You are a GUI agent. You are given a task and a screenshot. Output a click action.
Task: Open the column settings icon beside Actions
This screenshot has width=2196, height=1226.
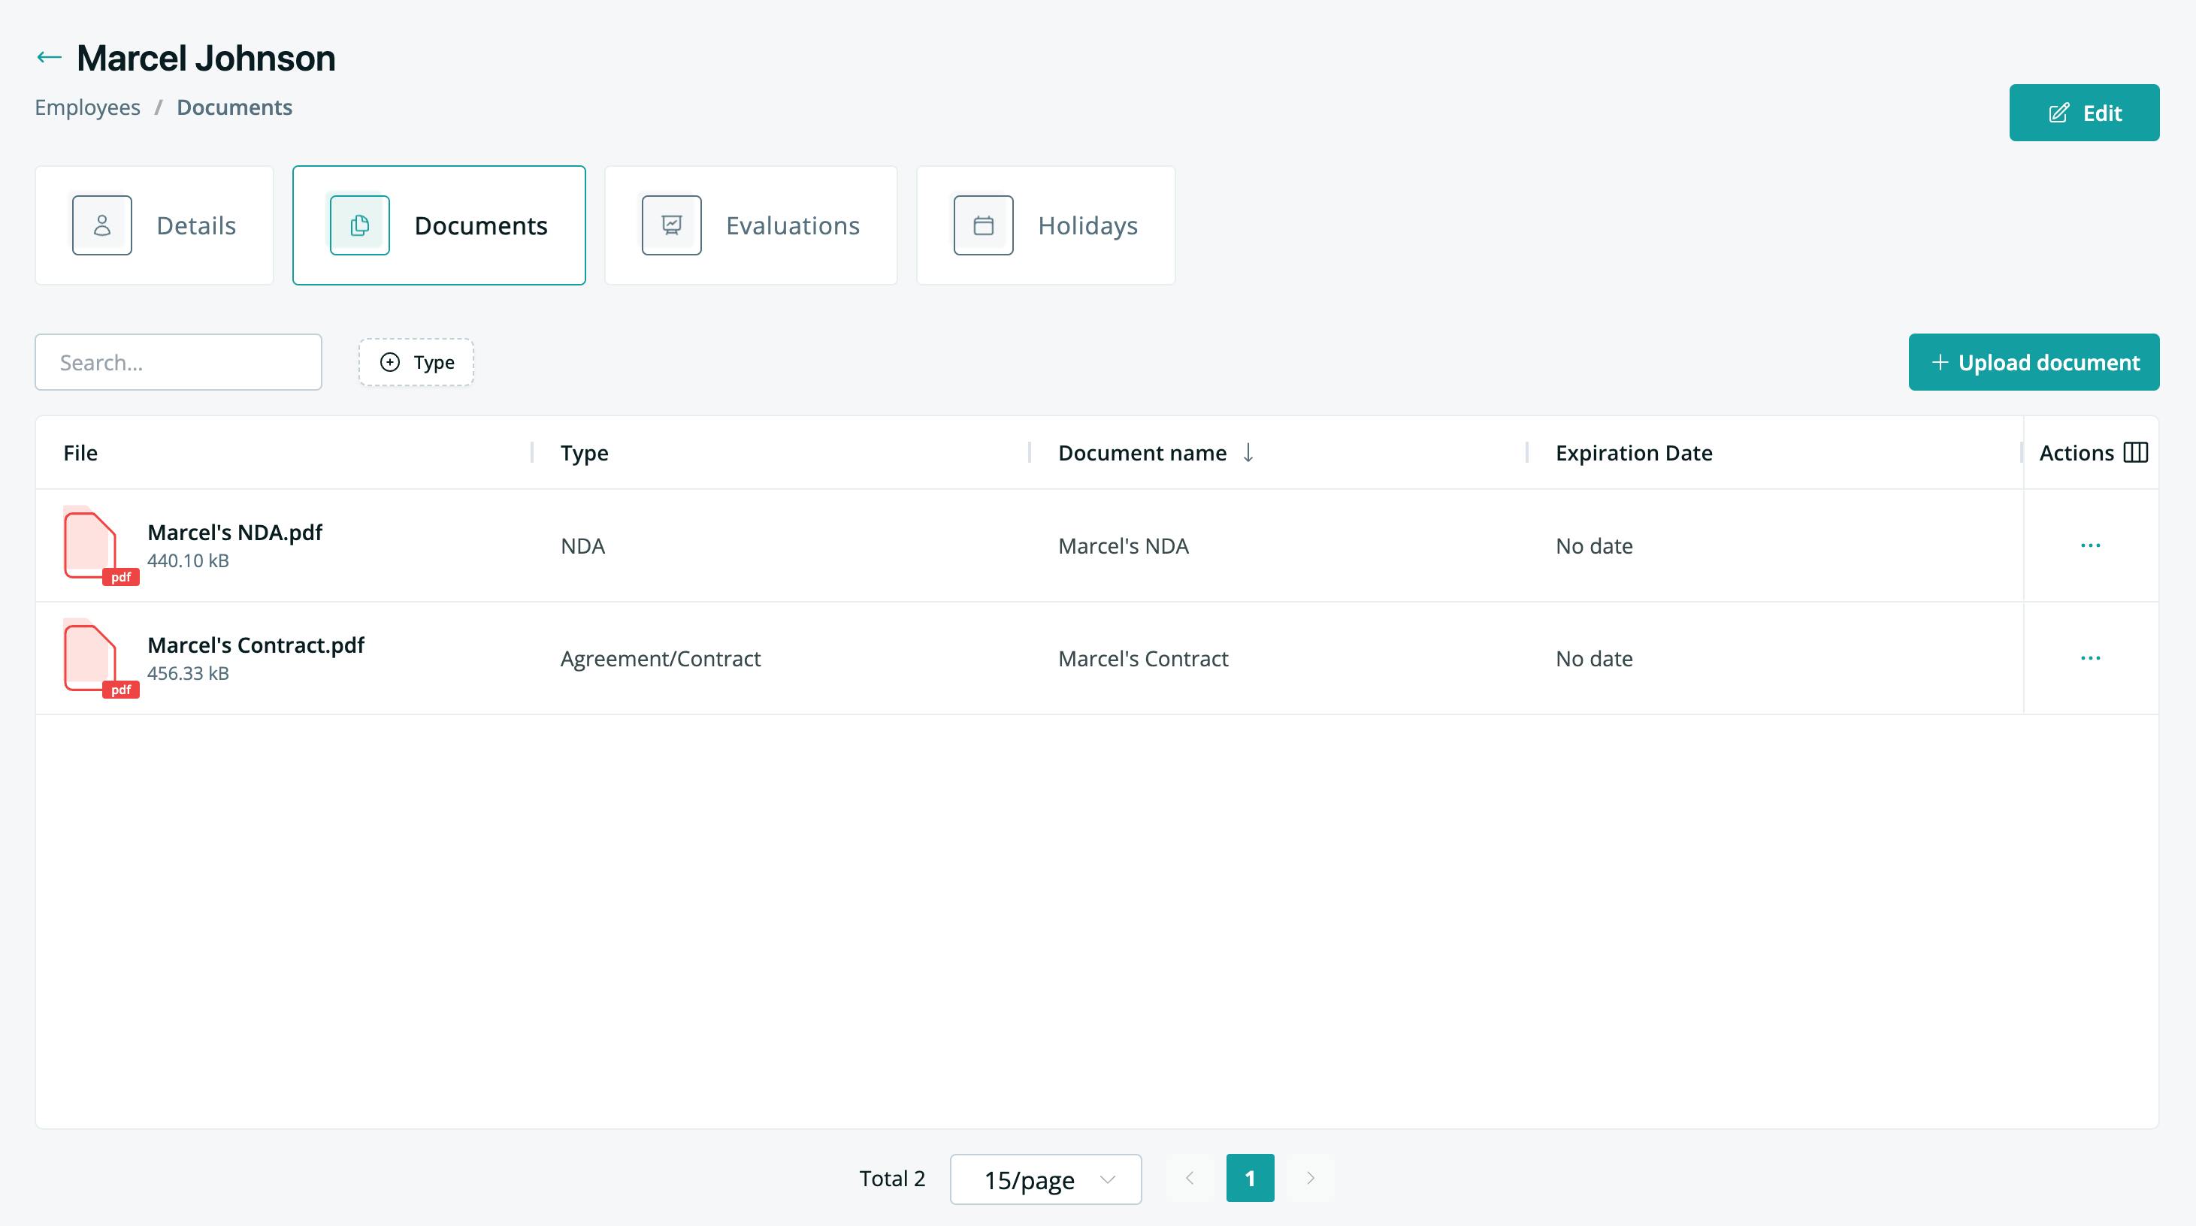click(2134, 452)
